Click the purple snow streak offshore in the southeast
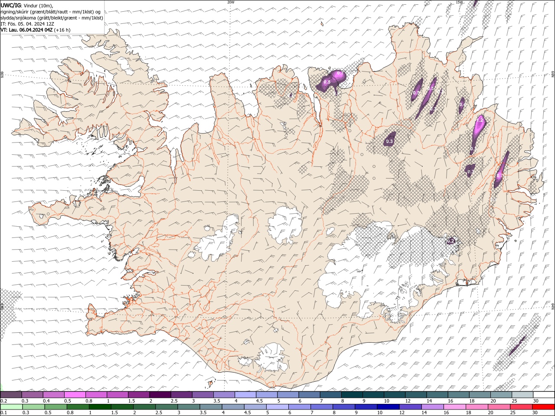 [x=517, y=345]
